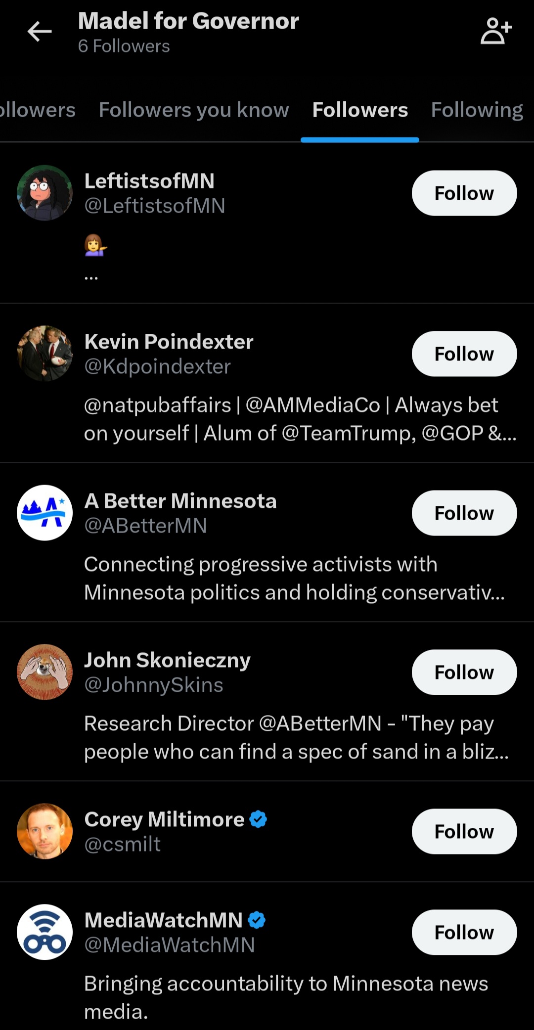534x1030 pixels.
Task: Follow Kevin Poindexter
Action: pos(464,354)
